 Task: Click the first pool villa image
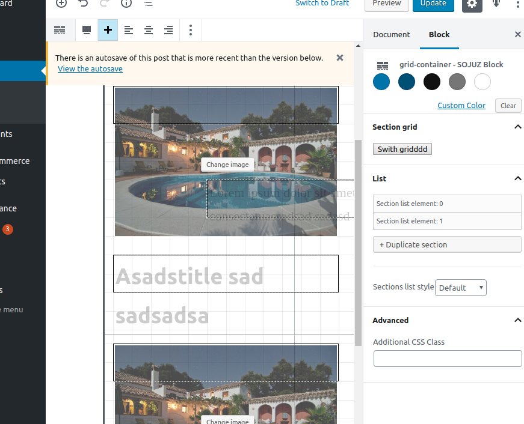point(226,162)
